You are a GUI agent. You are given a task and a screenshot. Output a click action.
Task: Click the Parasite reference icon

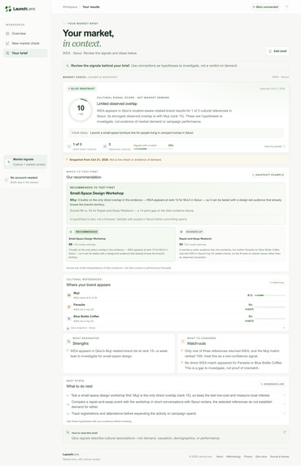(x=69, y=307)
